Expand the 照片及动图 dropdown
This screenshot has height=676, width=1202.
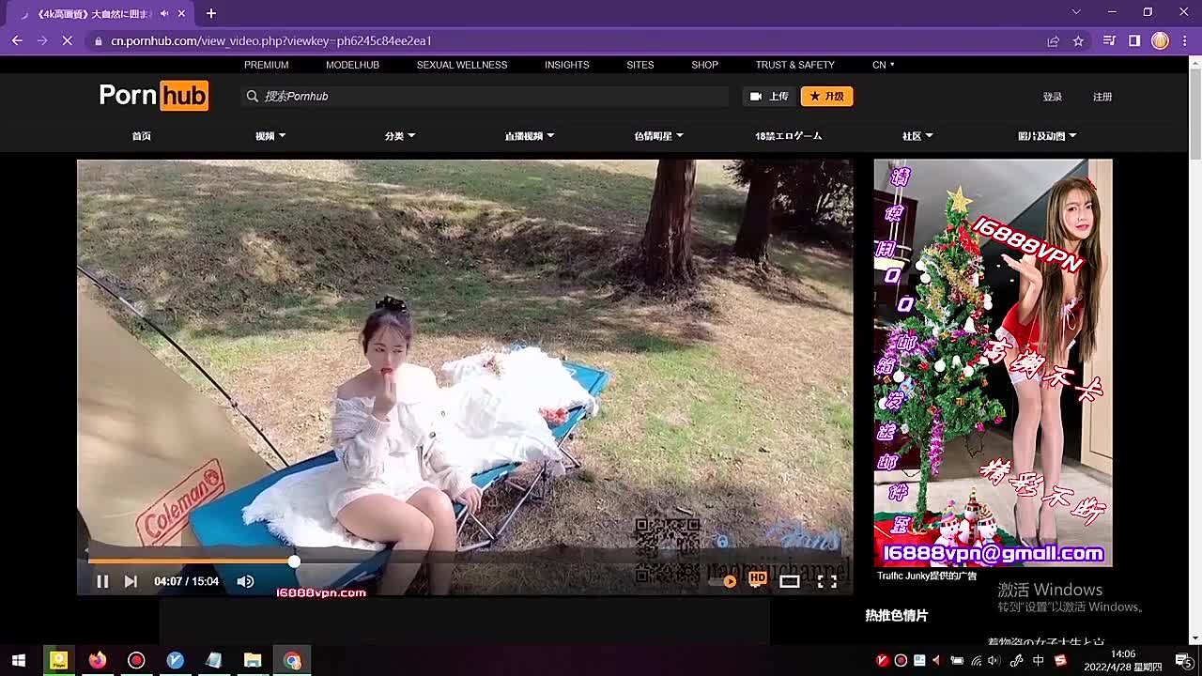[1047, 136]
